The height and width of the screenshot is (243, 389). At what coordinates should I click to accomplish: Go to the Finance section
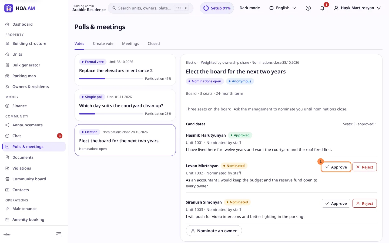34,106
